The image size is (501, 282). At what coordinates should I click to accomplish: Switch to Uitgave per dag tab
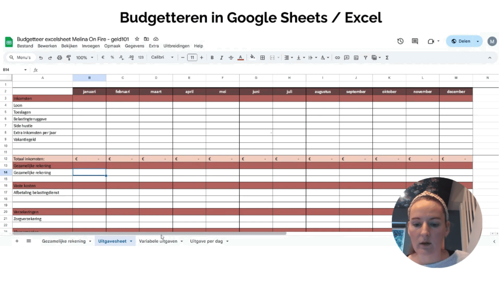tap(206, 241)
